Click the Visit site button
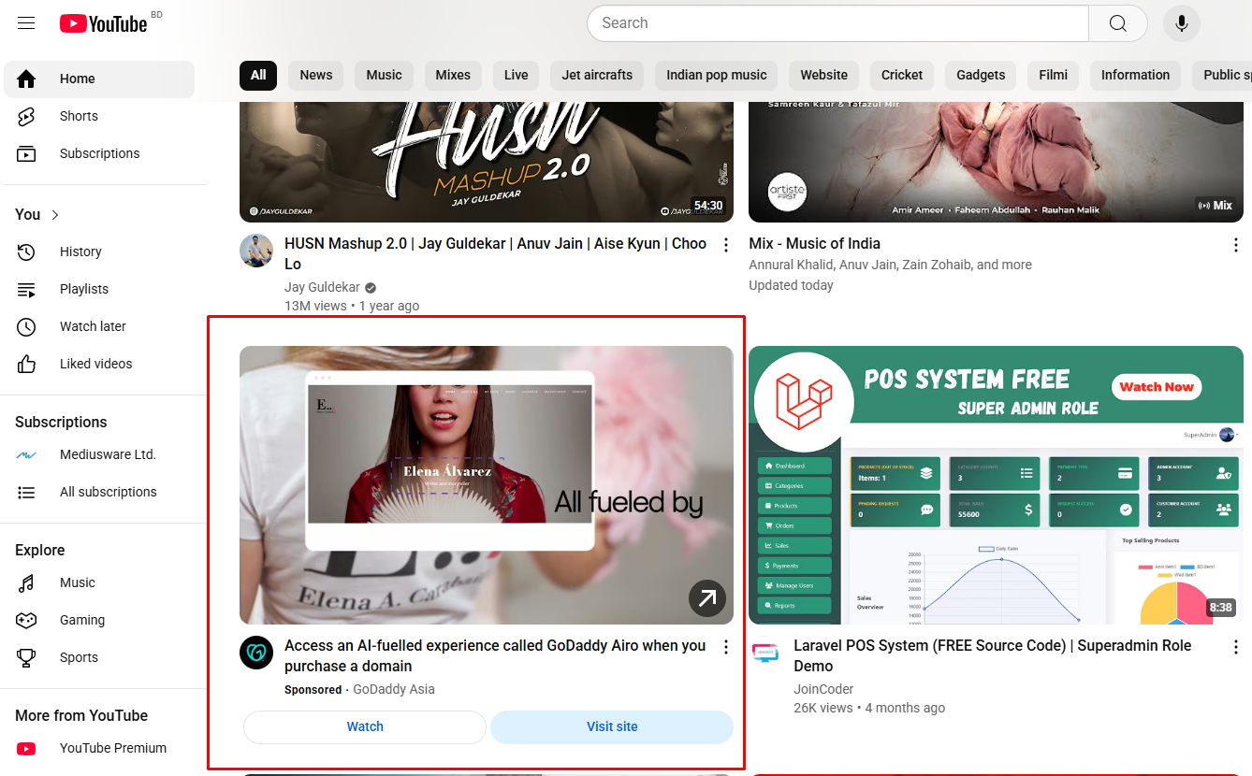 coord(612,727)
